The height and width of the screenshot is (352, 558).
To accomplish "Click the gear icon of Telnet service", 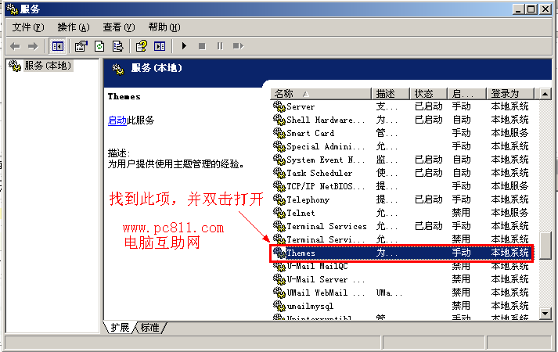I will click(x=279, y=213).
